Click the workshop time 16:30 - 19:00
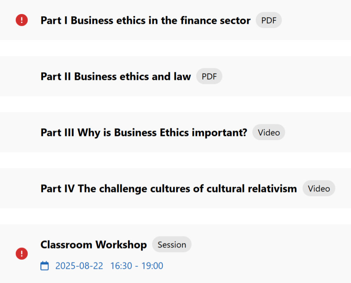This screenshot has height=283, width=351. (137, 266)
